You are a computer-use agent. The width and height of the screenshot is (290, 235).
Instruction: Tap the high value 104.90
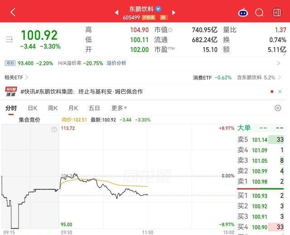[140, 30]
